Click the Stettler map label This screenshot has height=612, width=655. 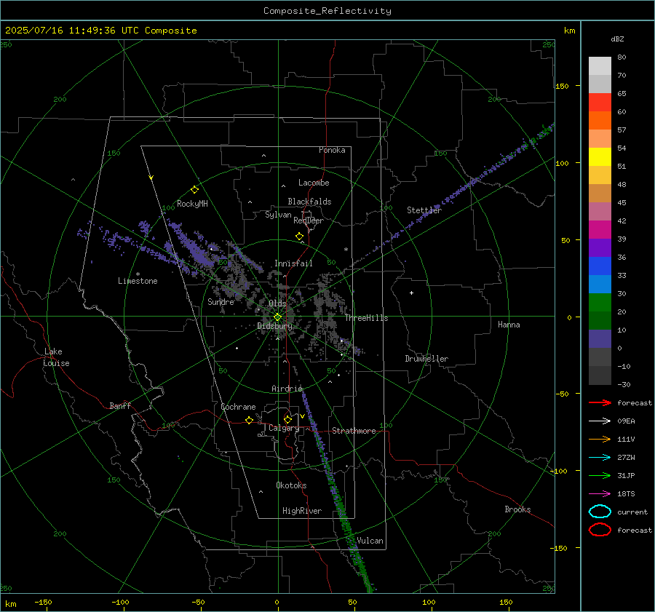click(424, 210)
